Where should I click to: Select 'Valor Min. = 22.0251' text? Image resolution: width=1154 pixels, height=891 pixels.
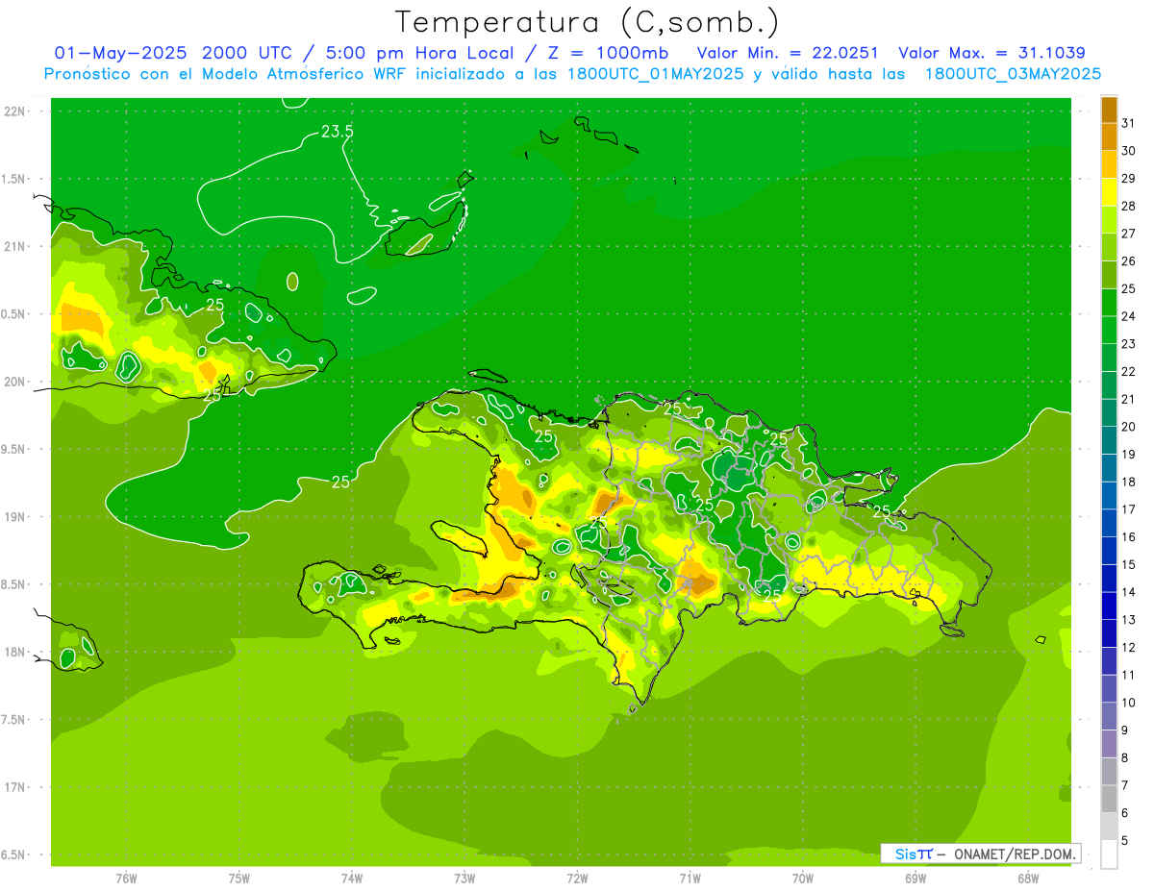coord(787,52)
